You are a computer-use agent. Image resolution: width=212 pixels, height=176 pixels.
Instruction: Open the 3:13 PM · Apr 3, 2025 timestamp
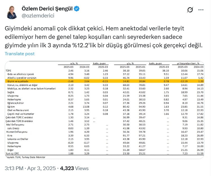pos(30,168)
